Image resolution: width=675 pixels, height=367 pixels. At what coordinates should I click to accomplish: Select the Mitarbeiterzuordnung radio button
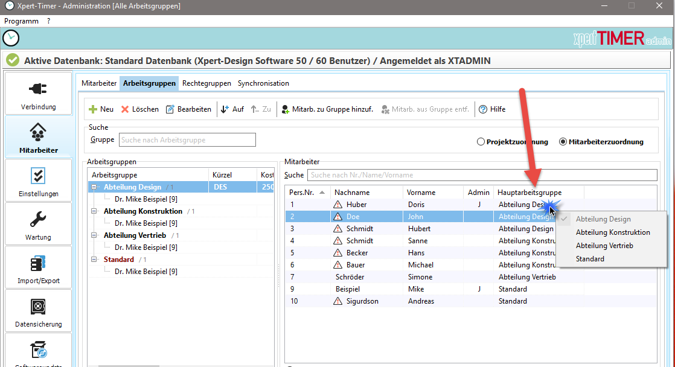[563, 142]
